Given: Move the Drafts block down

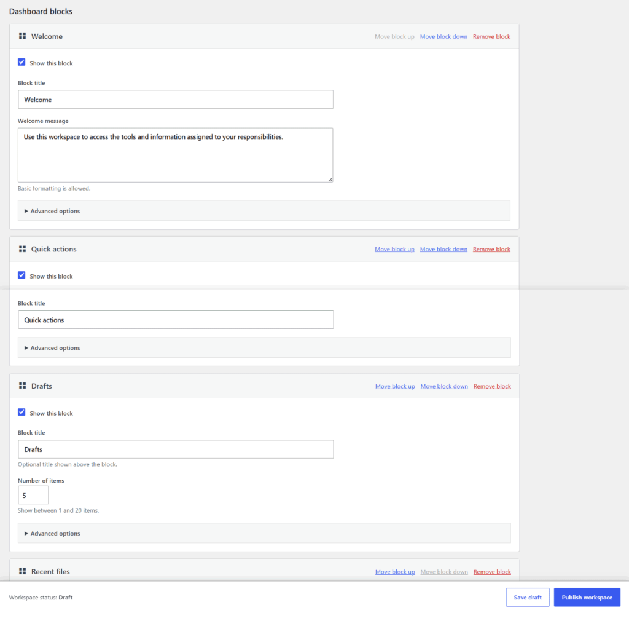Looking at the screenshot, I should pyautogui.click(x=444, y=386).
